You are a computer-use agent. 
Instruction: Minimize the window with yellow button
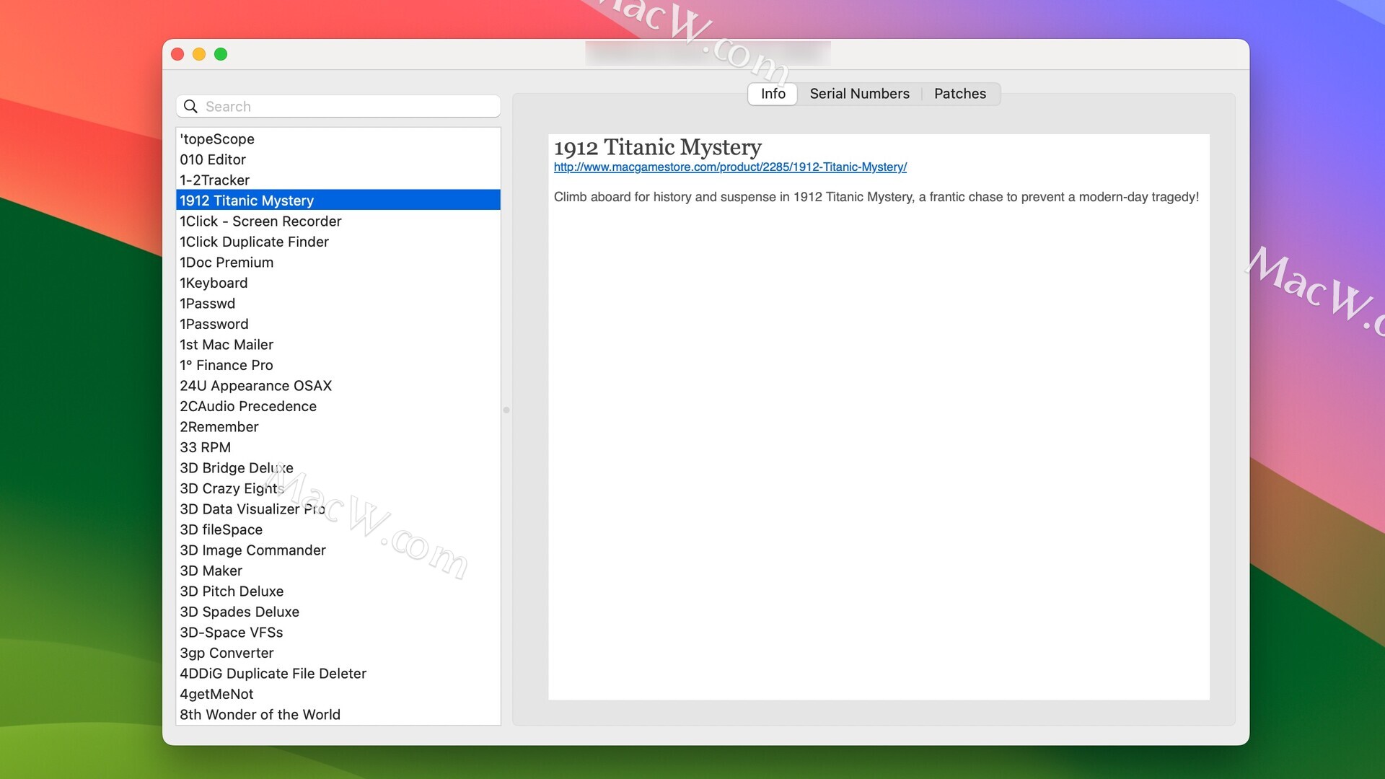tap(199, 54)
